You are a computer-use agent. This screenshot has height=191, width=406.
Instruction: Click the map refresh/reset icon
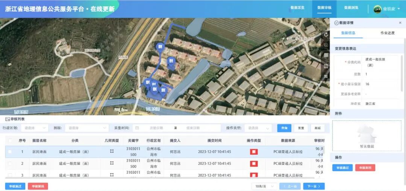tap(326, 35)
